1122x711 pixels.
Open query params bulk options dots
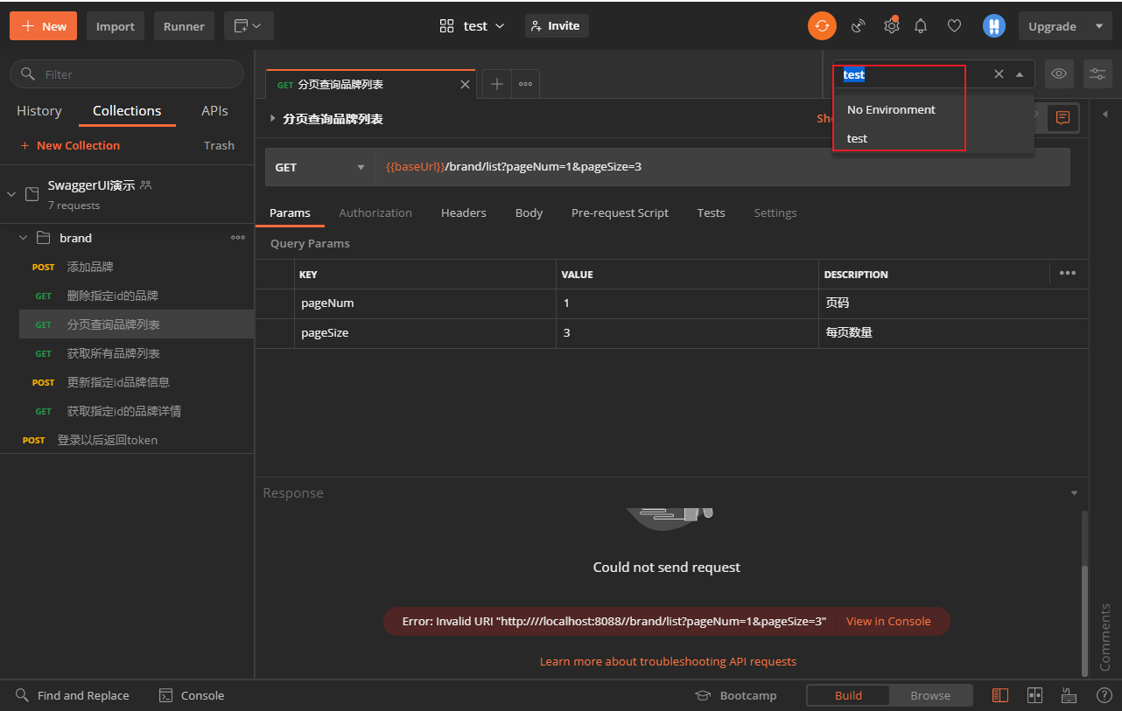1068,273
